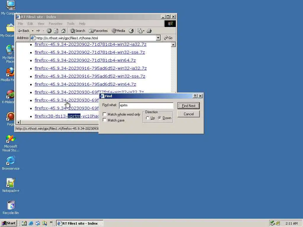
Task: Toggle Match case checkbox
Action: [104, 120]
